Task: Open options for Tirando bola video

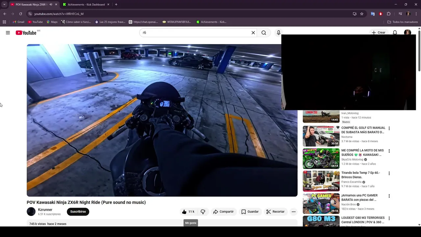Action: click(x=389, y=173)
